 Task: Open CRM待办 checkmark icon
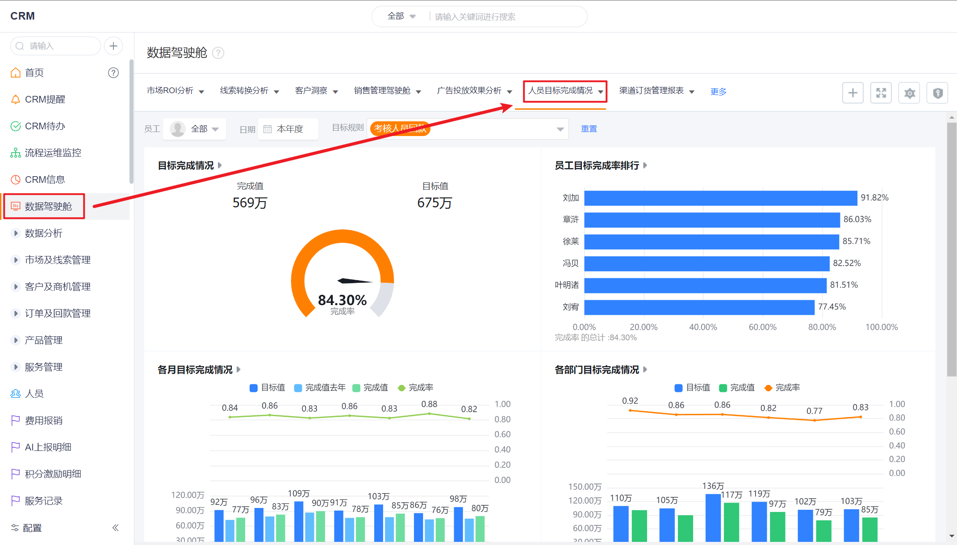click(16, 126)
